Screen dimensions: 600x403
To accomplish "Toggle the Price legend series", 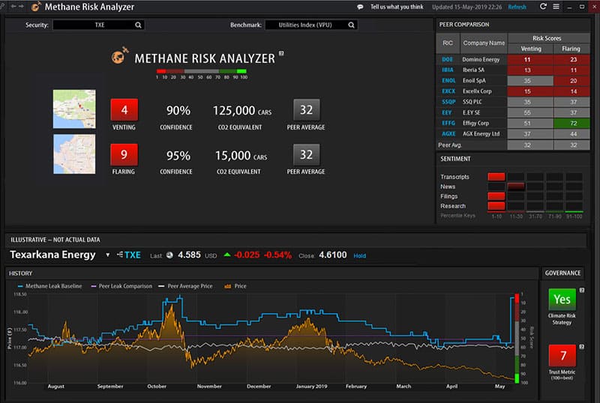I will 235,286.
